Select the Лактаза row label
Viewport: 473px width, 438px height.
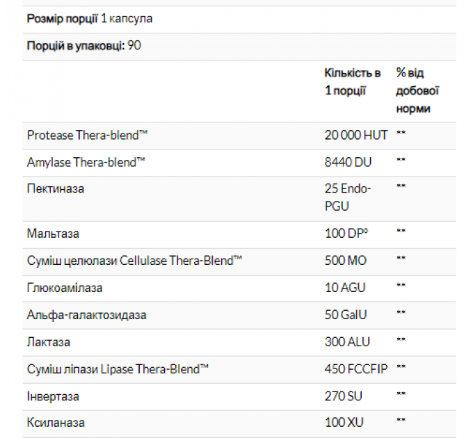click(49, 342)
